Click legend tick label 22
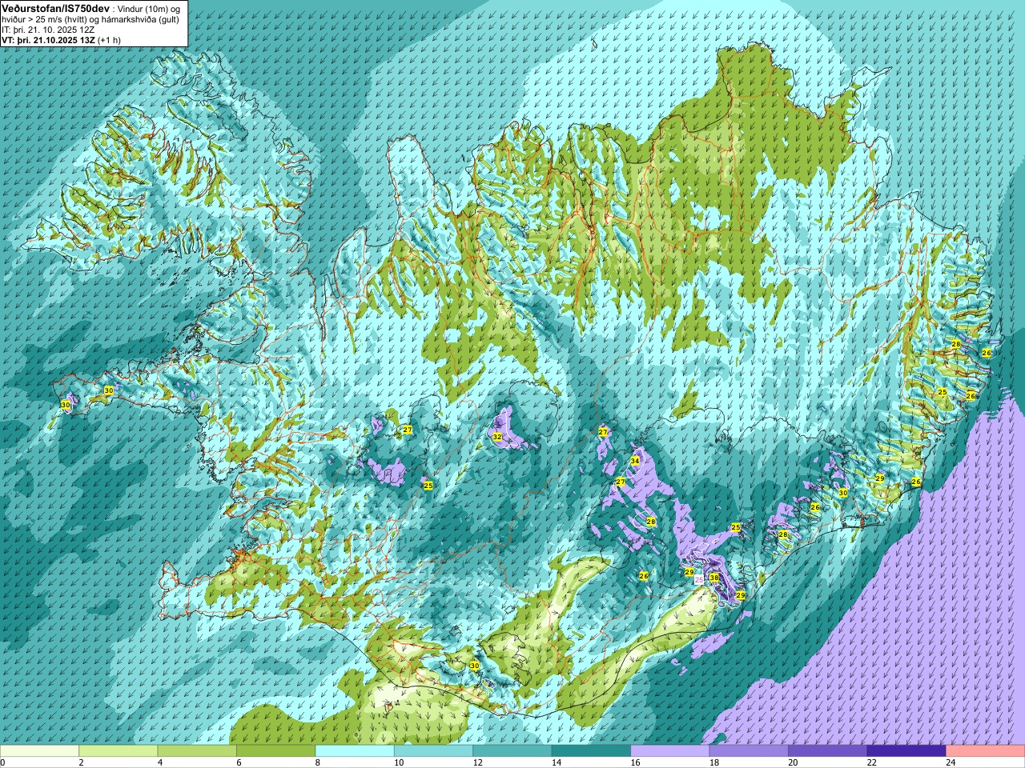1025x768 pixels. pyautogui.click(x=872, y=762)
